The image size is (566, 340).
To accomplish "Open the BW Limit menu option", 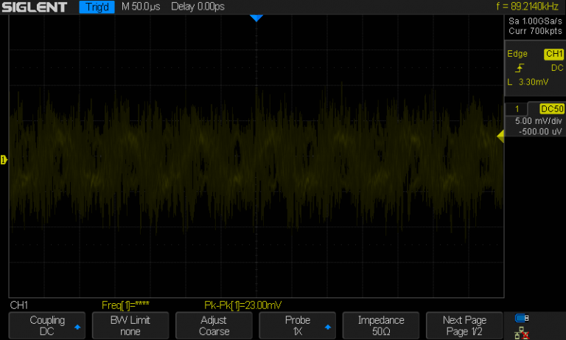I will click(130, 325).
